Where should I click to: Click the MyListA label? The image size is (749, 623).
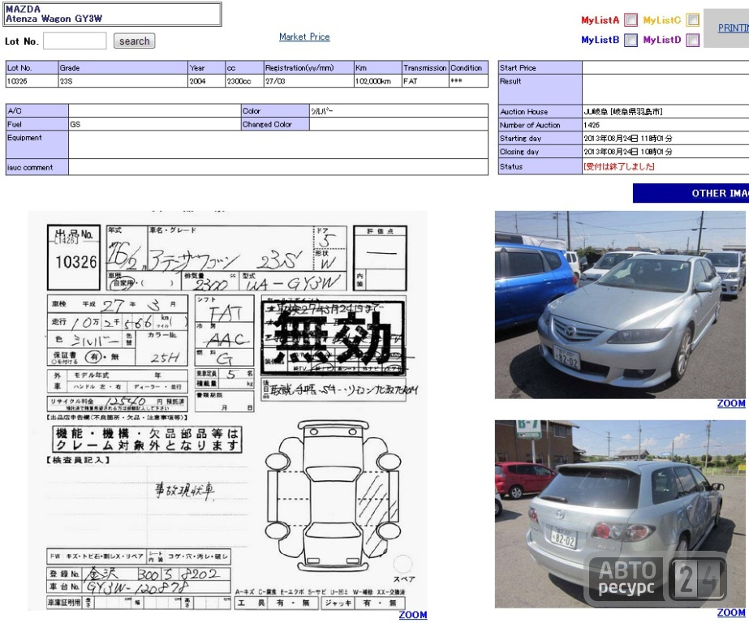pos(600,20)
